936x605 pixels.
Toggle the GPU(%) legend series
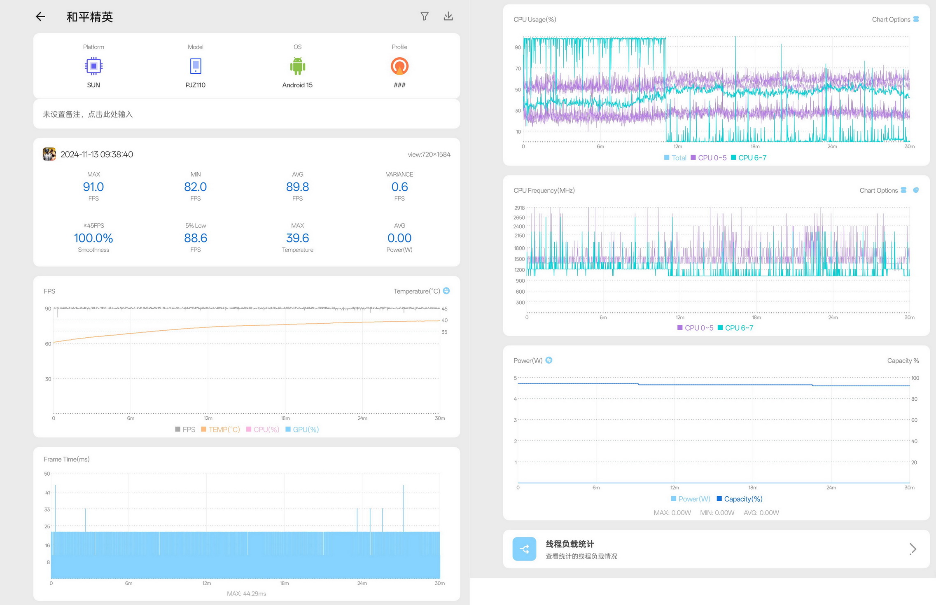tap(302, 429)
